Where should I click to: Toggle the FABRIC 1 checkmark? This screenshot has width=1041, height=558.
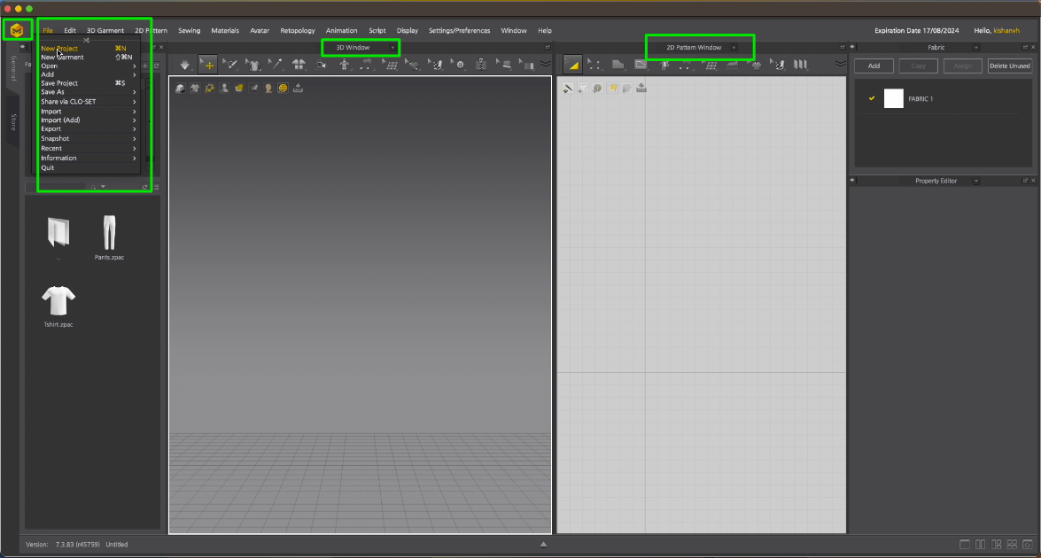(x=872, y=98)
